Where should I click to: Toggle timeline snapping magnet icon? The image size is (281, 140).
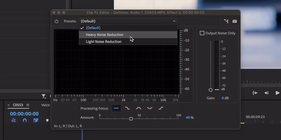[x=25, y=120]
